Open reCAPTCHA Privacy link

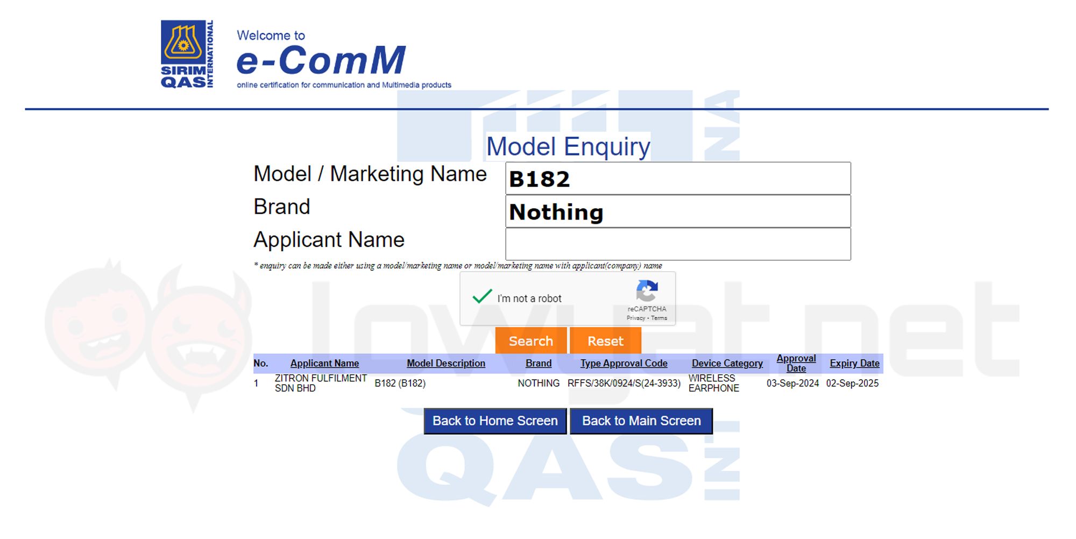pyautogui.click(x=635, y=318)
